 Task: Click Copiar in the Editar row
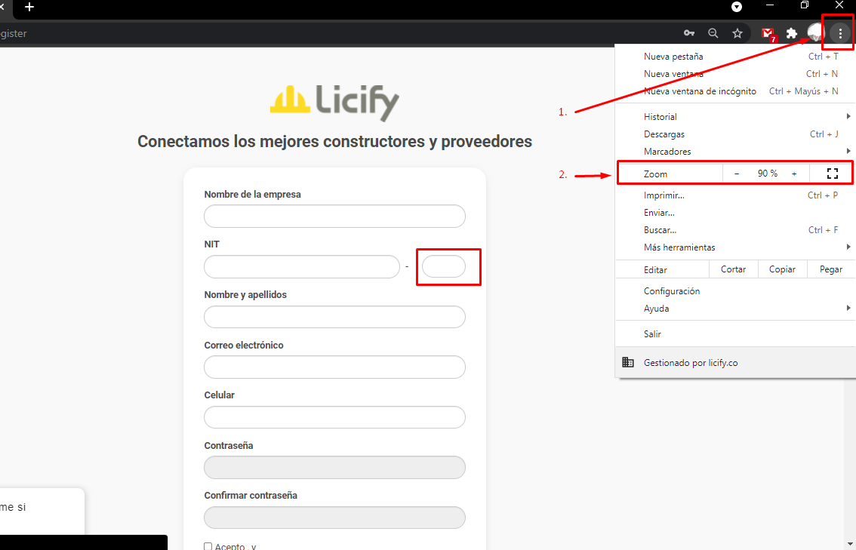782,269
